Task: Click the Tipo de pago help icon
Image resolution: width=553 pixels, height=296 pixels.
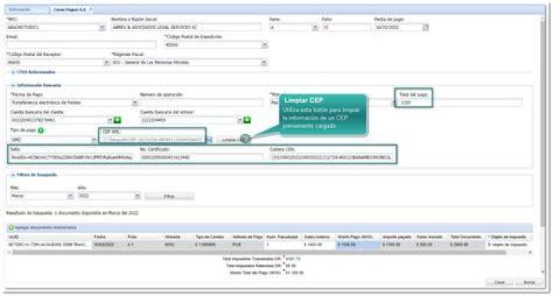Action: [x=41, y=130]
